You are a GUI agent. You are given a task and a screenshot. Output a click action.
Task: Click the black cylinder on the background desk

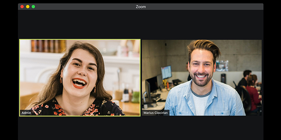pyautogui.click(x=223, y=78)
